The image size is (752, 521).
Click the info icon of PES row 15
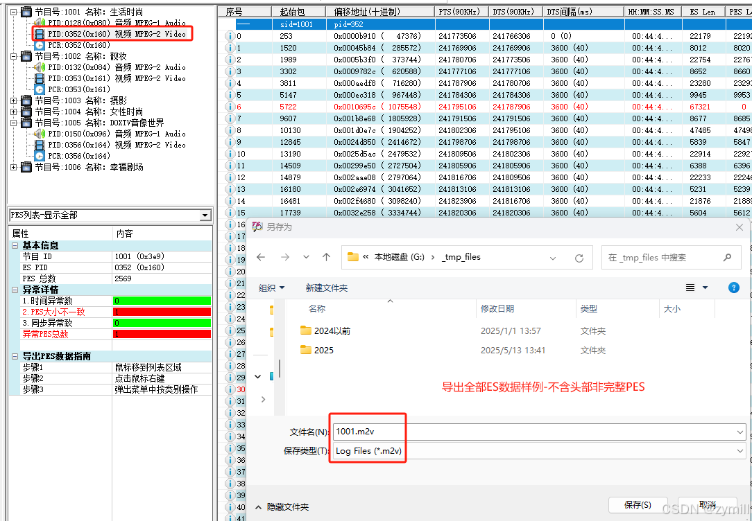point(230,213)
